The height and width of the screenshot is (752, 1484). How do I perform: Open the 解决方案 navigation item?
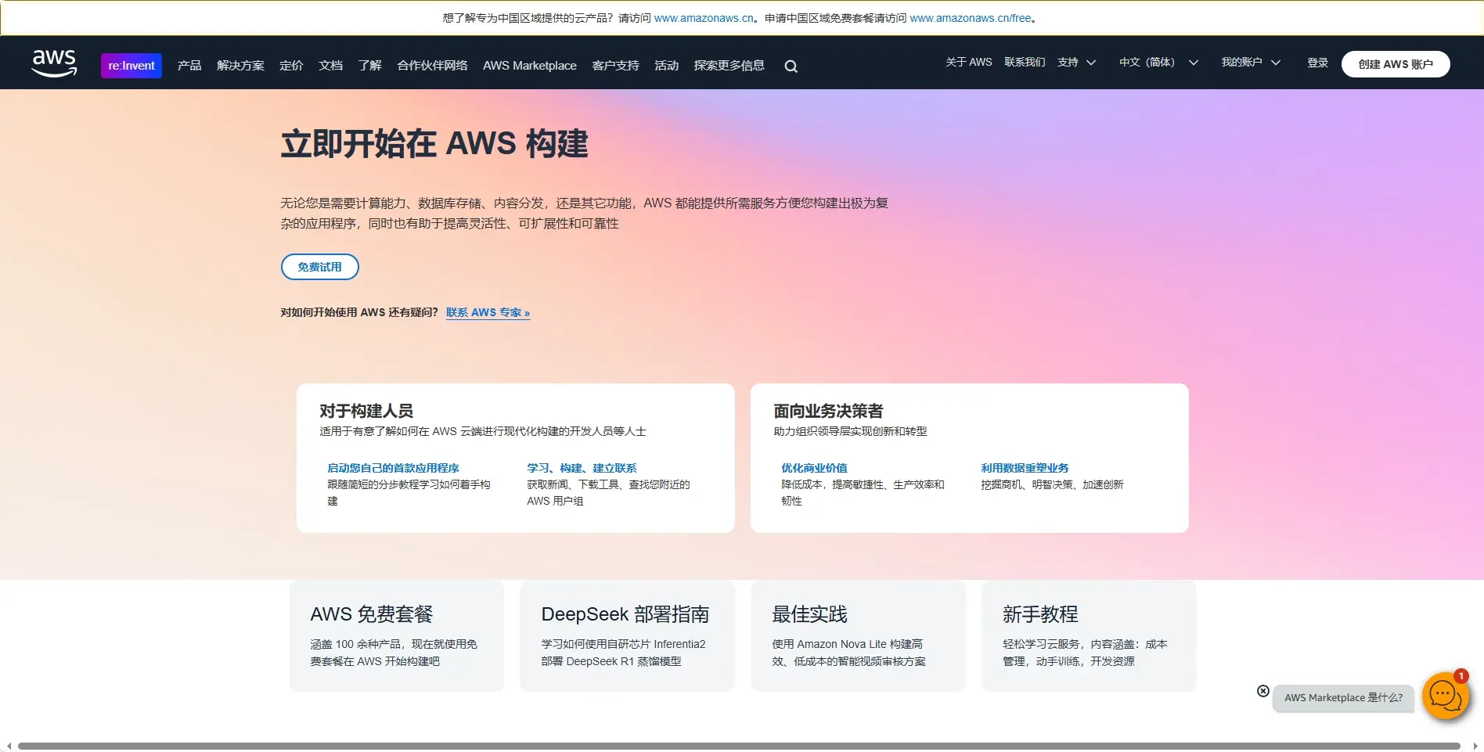coord(240,66)
